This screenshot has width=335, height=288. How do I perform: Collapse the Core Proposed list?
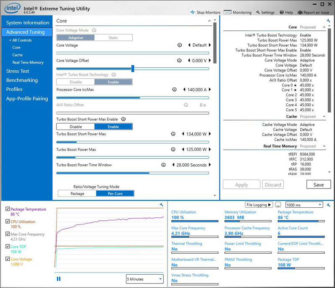tap(324, 27)
